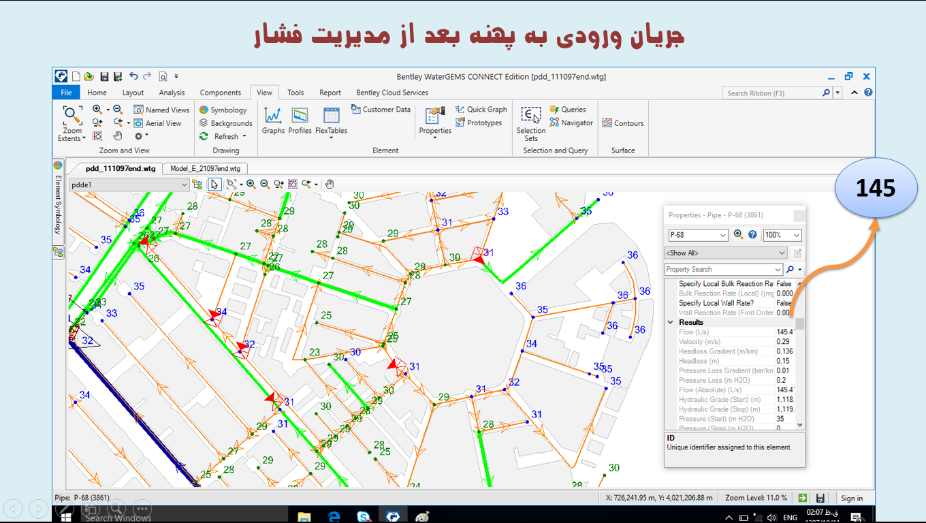Select Pan hand on drawing toolbar
This screenshot has width=926, height=523.
330,184
